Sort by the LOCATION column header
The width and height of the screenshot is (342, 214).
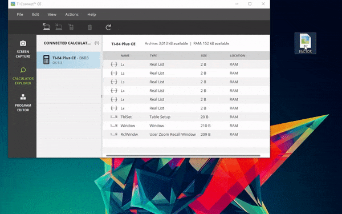tap(238, 55)
